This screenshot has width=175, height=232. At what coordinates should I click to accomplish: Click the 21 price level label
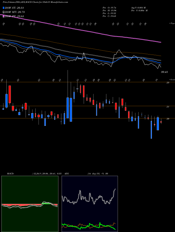(x=168, y=107)
